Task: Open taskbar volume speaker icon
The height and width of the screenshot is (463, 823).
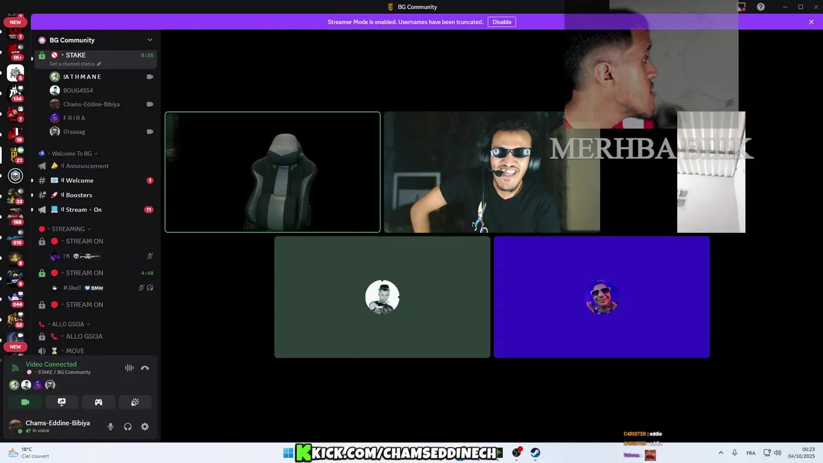Action: click(x=777, y=453)
